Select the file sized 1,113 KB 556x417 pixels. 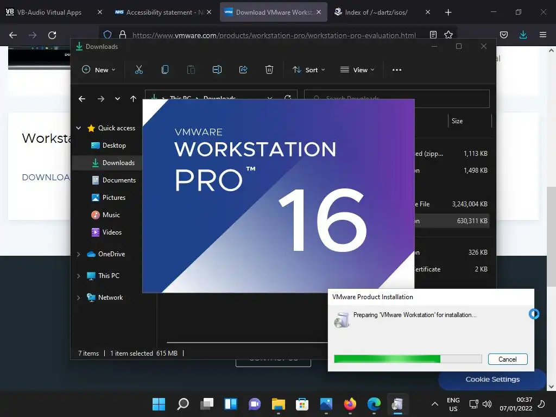click(x=452, y=154)
